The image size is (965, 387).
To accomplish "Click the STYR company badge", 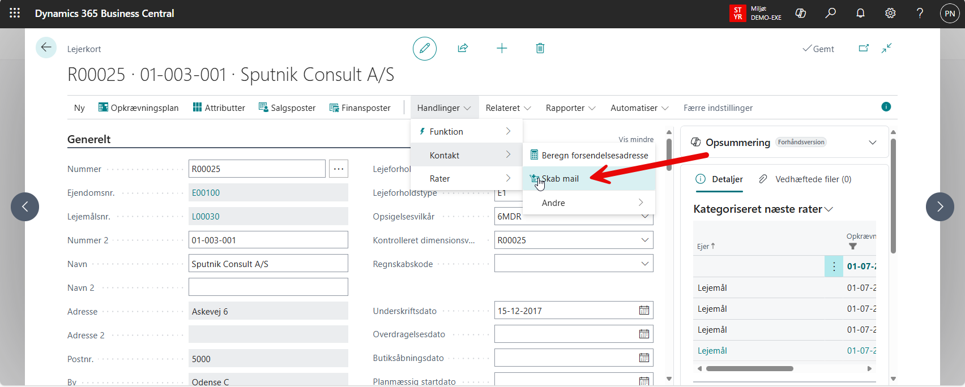I will click(737, 14).
